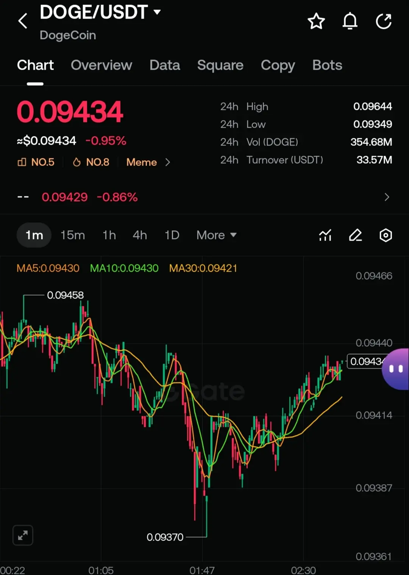
Task: Tap the 0.09458 chart high marker
Action: [65, 295]
